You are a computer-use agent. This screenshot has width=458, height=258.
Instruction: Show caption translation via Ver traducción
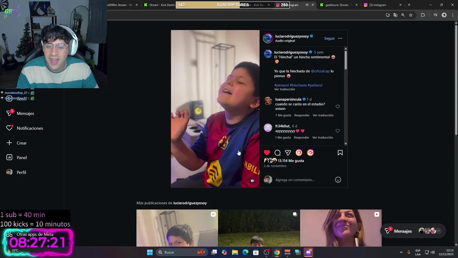[284, 89]
